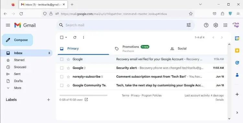Open the Program Policies link
Viewport: 243px width, 123px height.
tap(152, 95)
